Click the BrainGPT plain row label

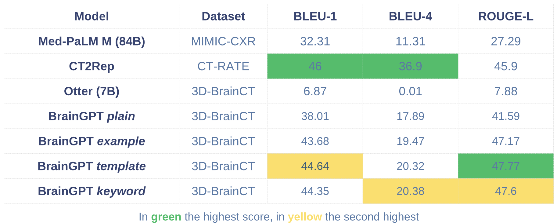tap(92, 116)
